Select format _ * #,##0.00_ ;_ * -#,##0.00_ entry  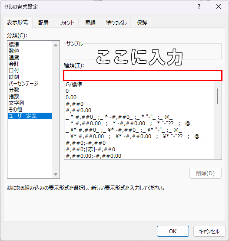pyautogui.click(x=139, y=124)
